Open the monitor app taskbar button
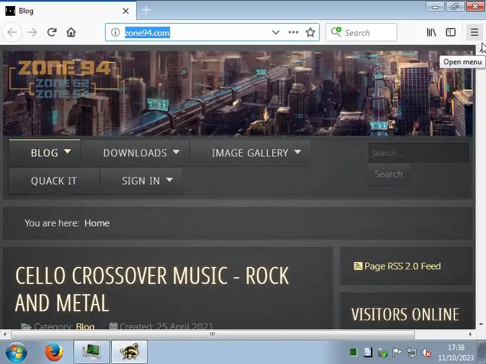This screenshot has height=364, width=486. pos(92,352)
